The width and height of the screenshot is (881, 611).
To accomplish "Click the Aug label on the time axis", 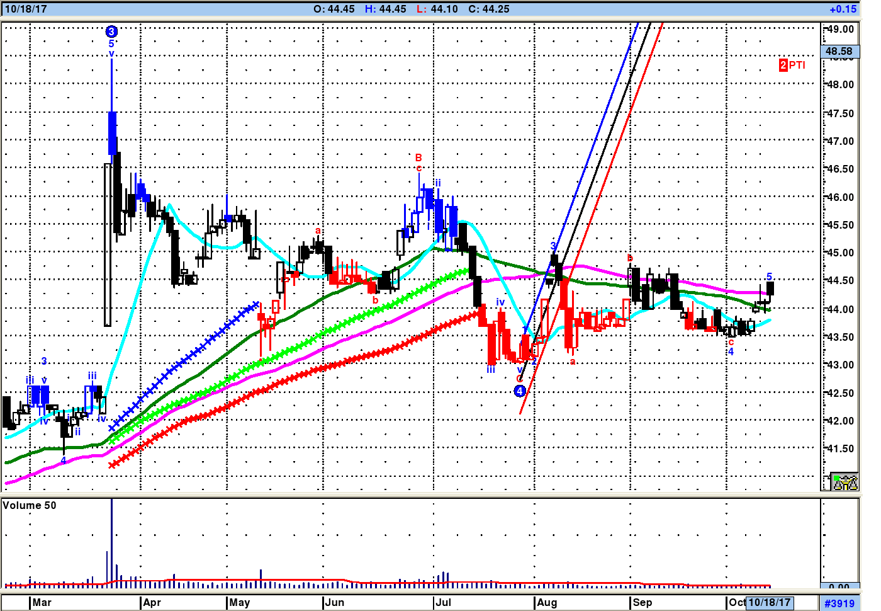I will point(547,602).
